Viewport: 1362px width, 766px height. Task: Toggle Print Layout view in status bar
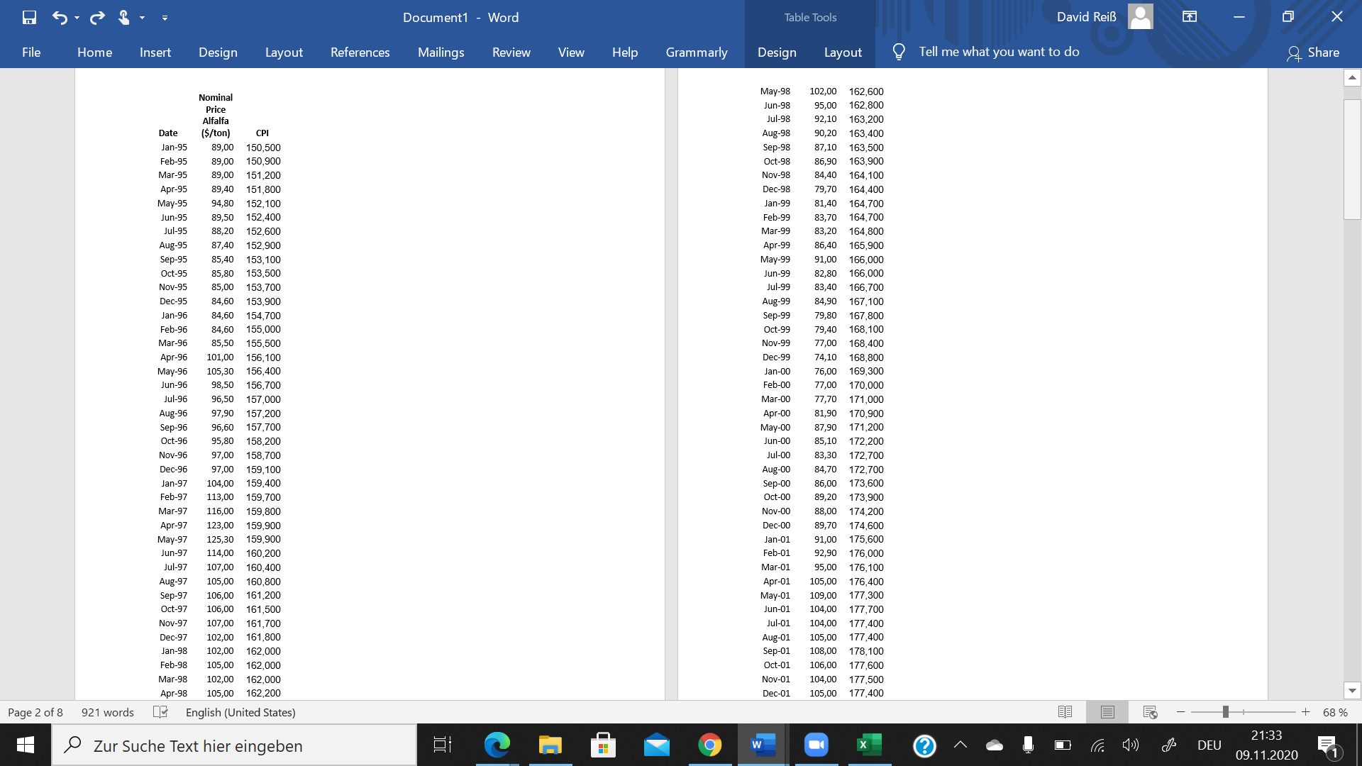(1107, 712)
